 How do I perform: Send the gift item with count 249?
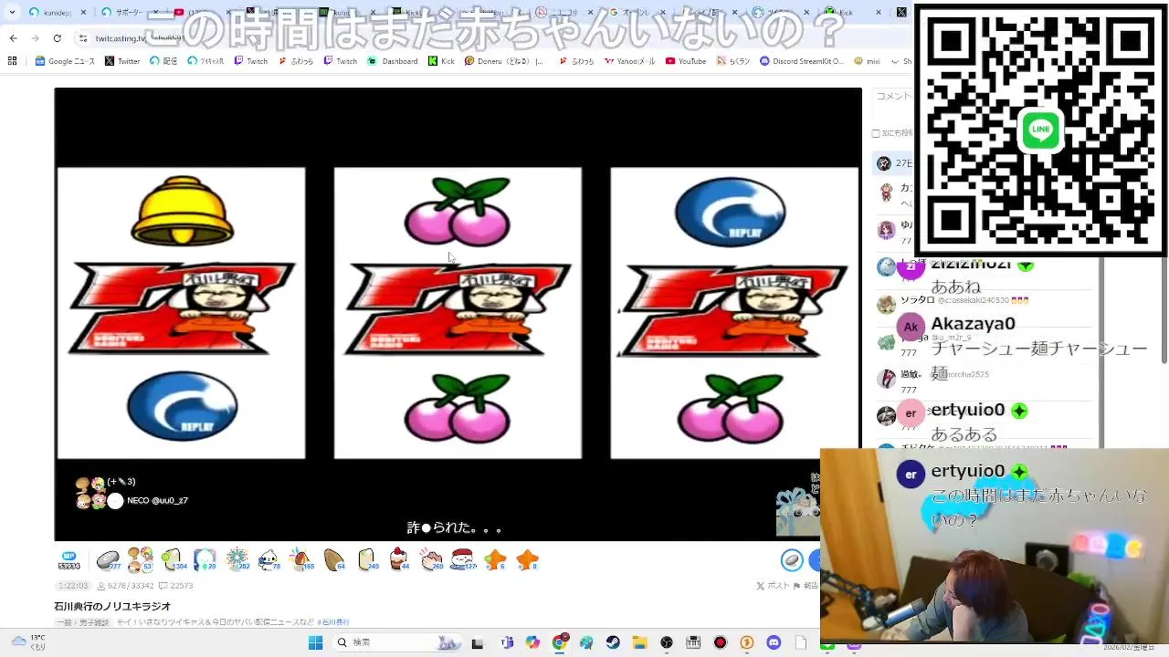click(x=367, y=559)
